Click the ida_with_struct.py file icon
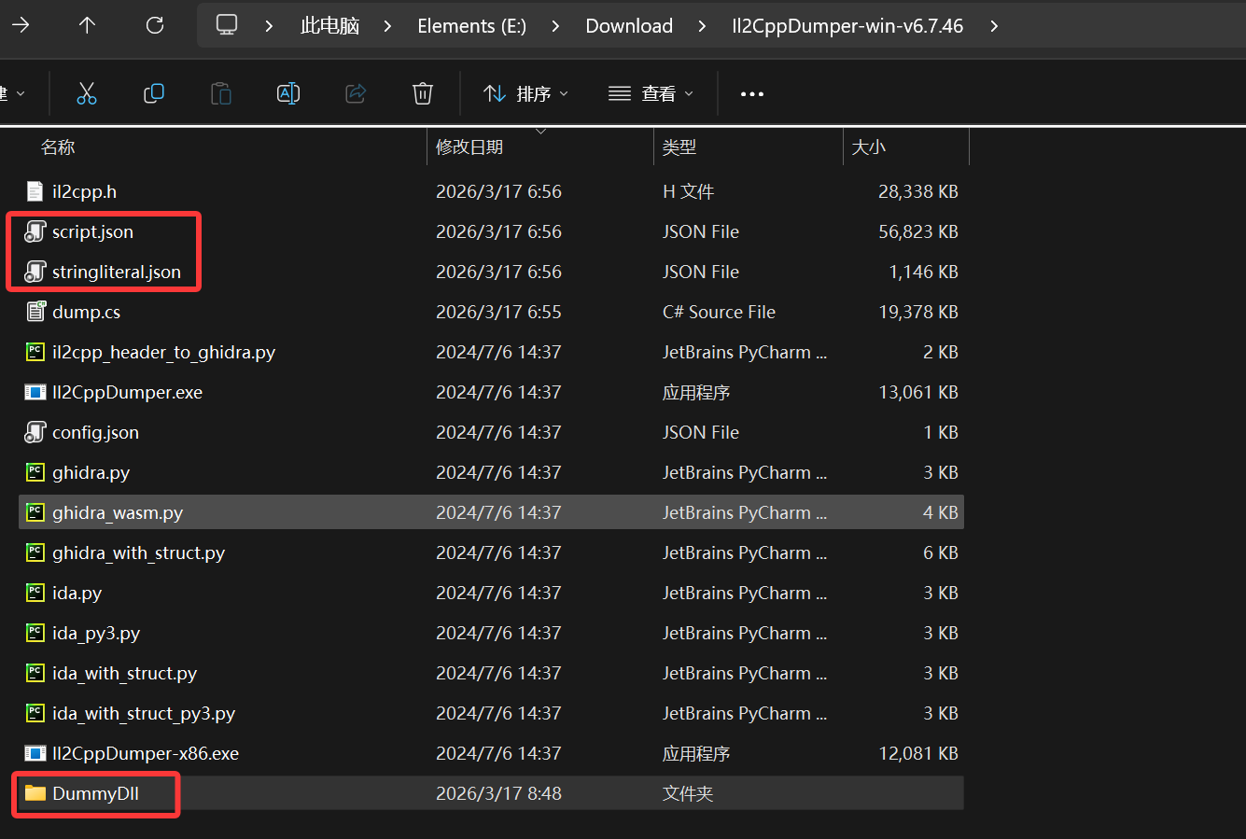Screen dimensions: 1246x839 35,673
